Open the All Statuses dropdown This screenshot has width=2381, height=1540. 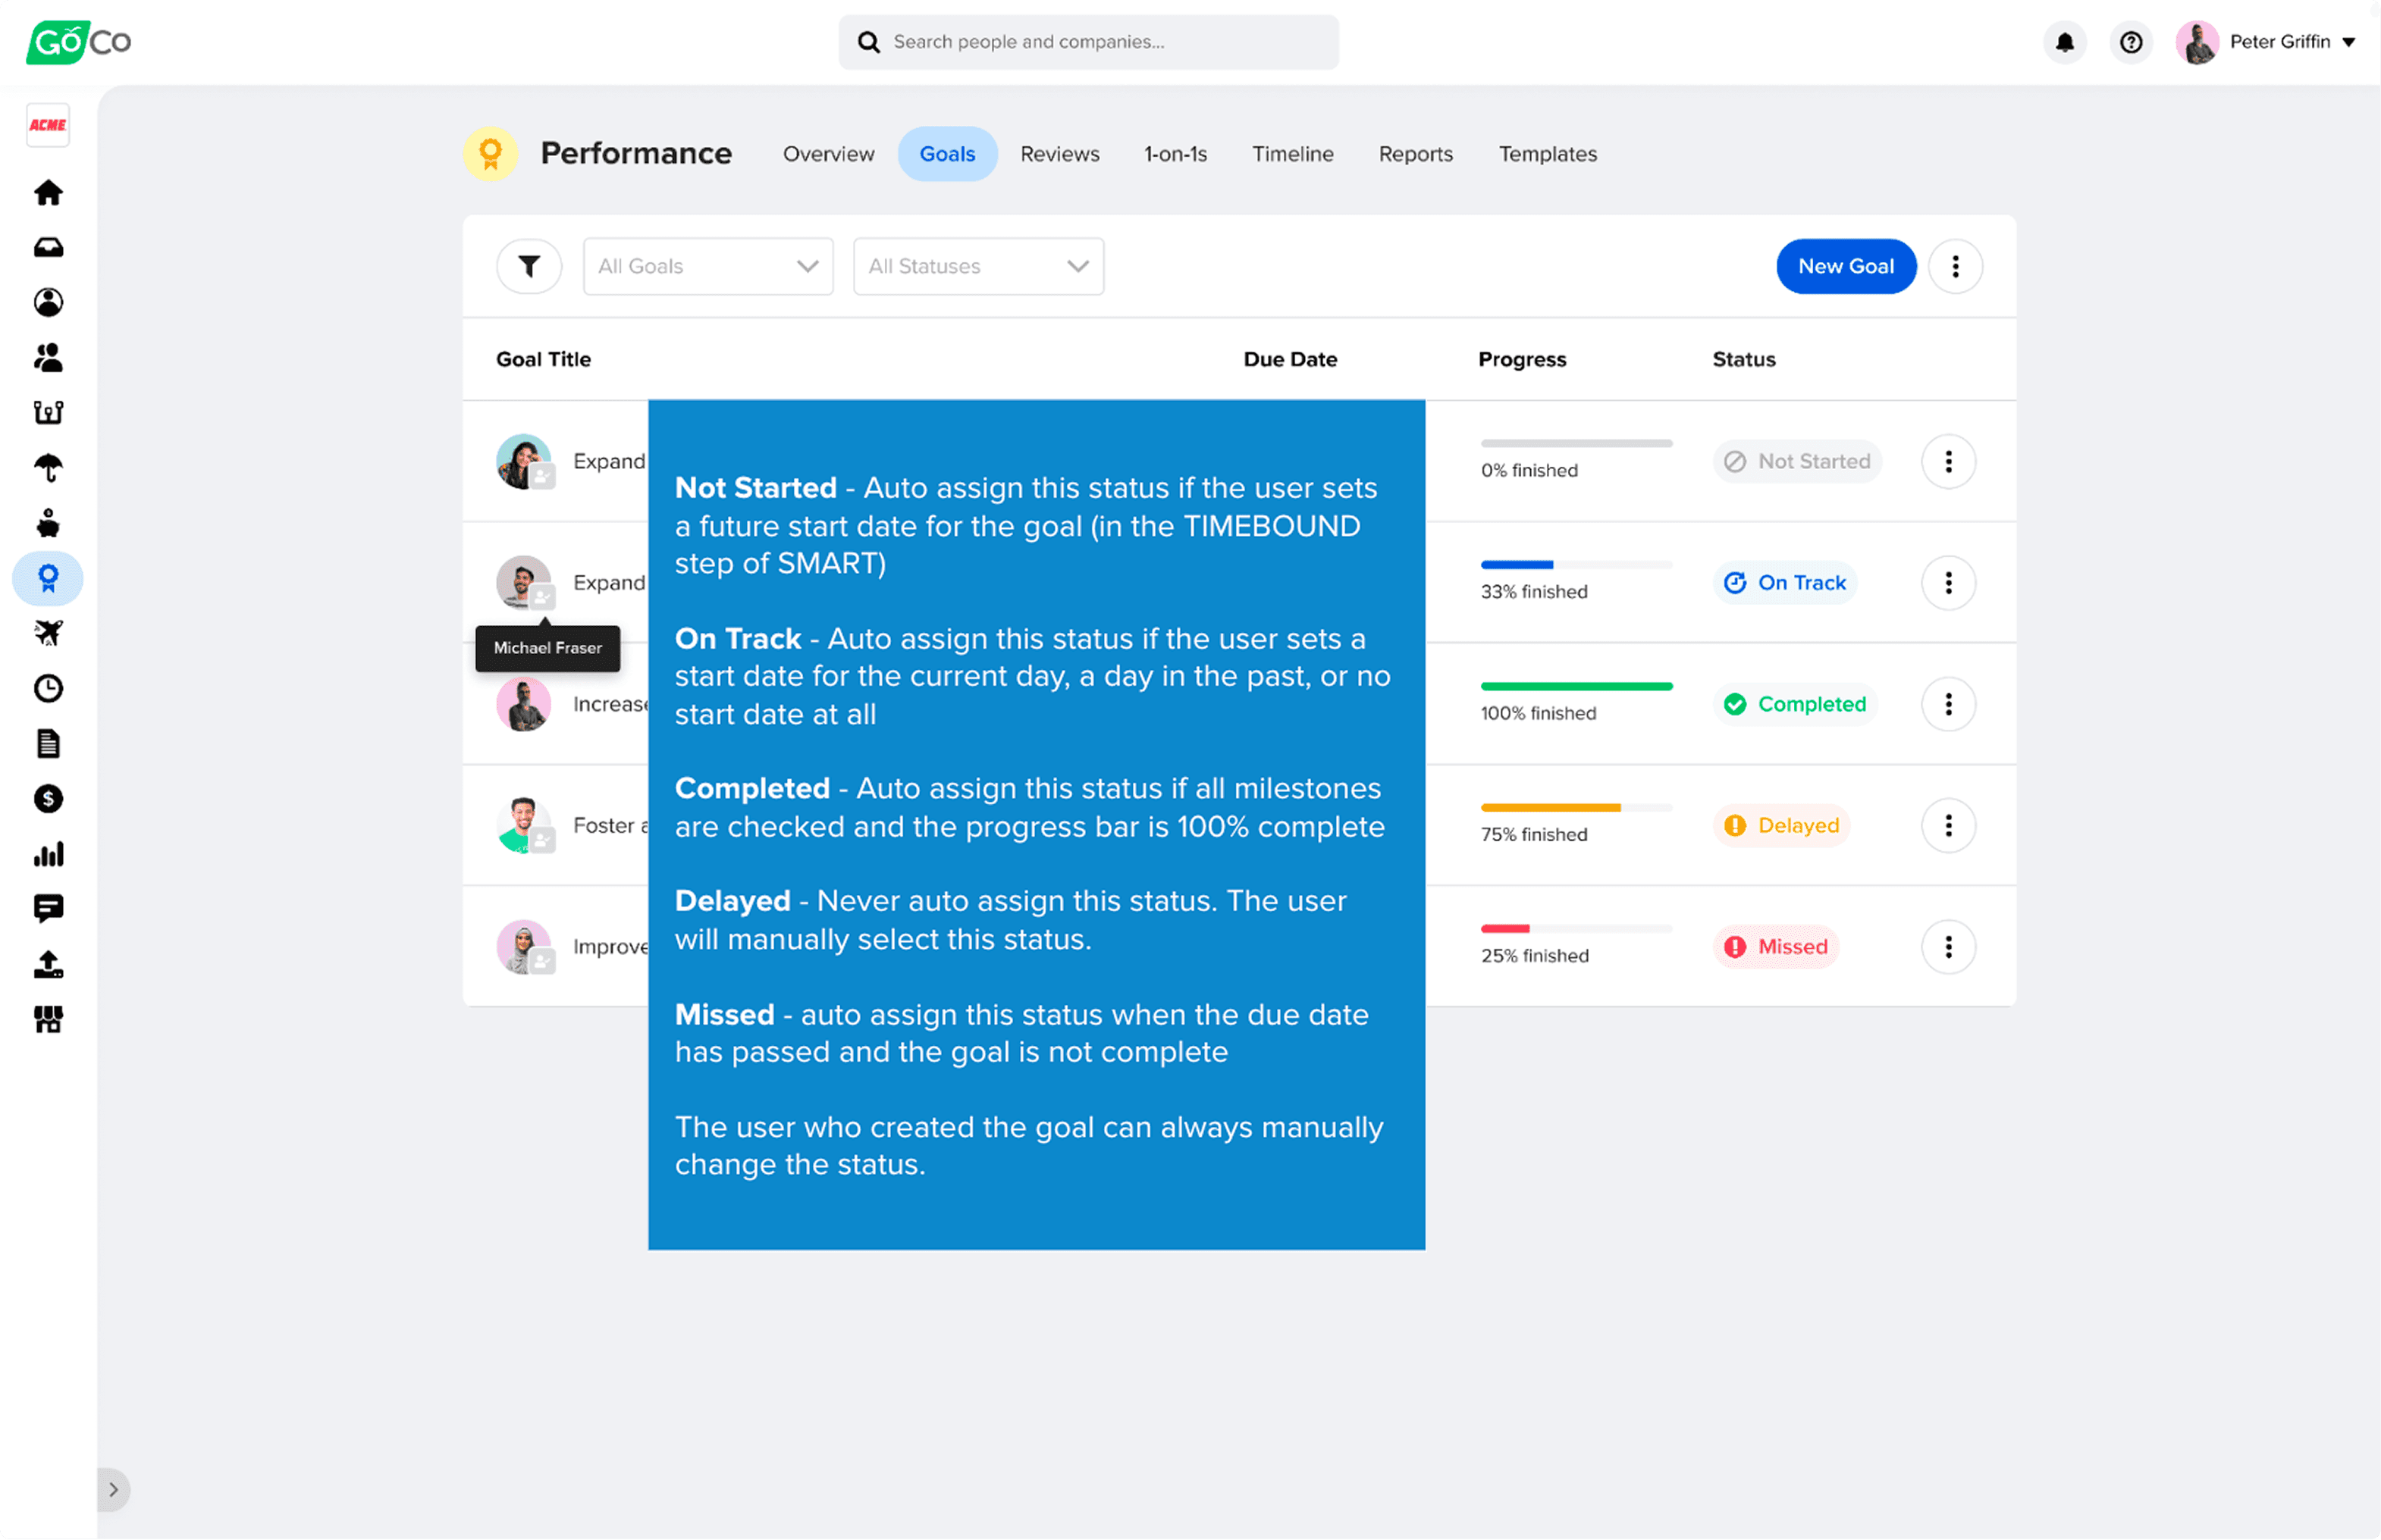tap(977, 266)
